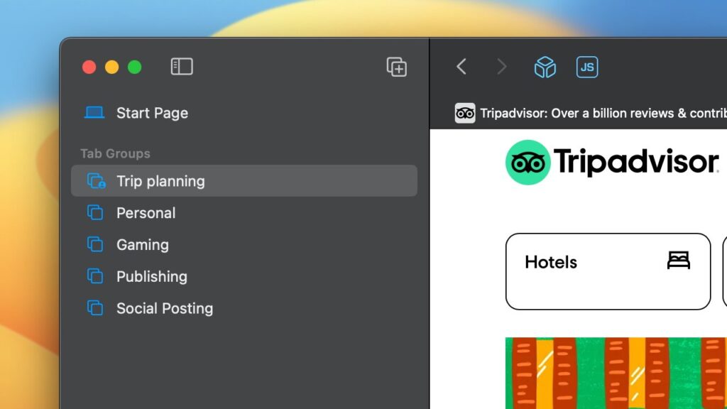This screenshot has height=409, width=727.
Task: Open the Social Posting tab group
Action: tap(244, 308)
